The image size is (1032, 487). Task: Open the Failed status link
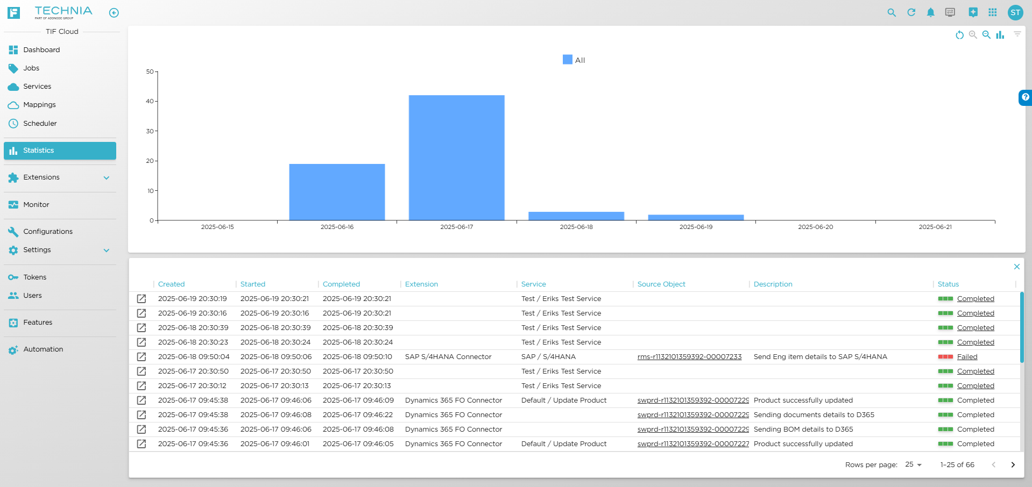(967, 357)
